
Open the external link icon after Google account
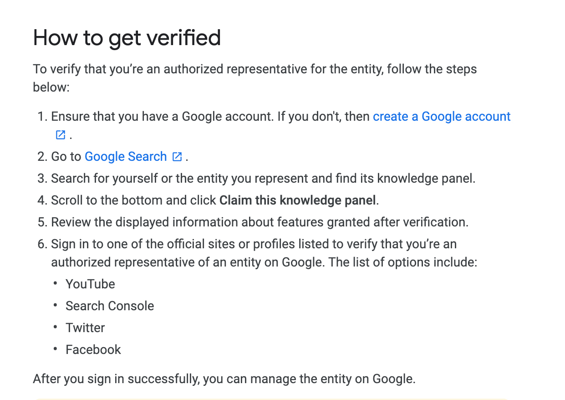[x=61, y=135]
